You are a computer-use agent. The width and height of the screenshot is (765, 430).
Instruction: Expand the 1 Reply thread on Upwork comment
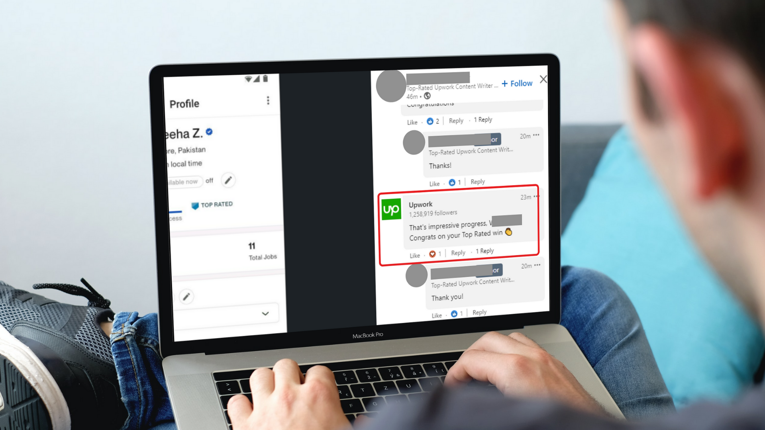click(484, 251)
